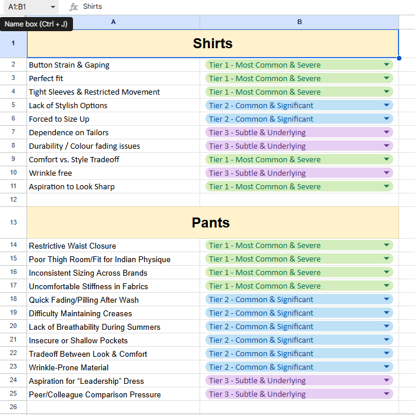The width and height of the screenshot is (415, 415).
Task: Select the column A header
Action: [x=113, y=22]
